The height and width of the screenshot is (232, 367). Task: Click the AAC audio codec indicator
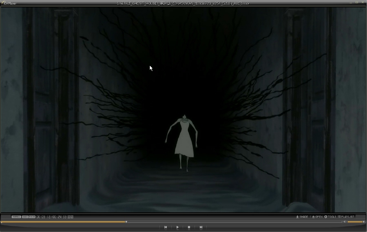[25, 217]
